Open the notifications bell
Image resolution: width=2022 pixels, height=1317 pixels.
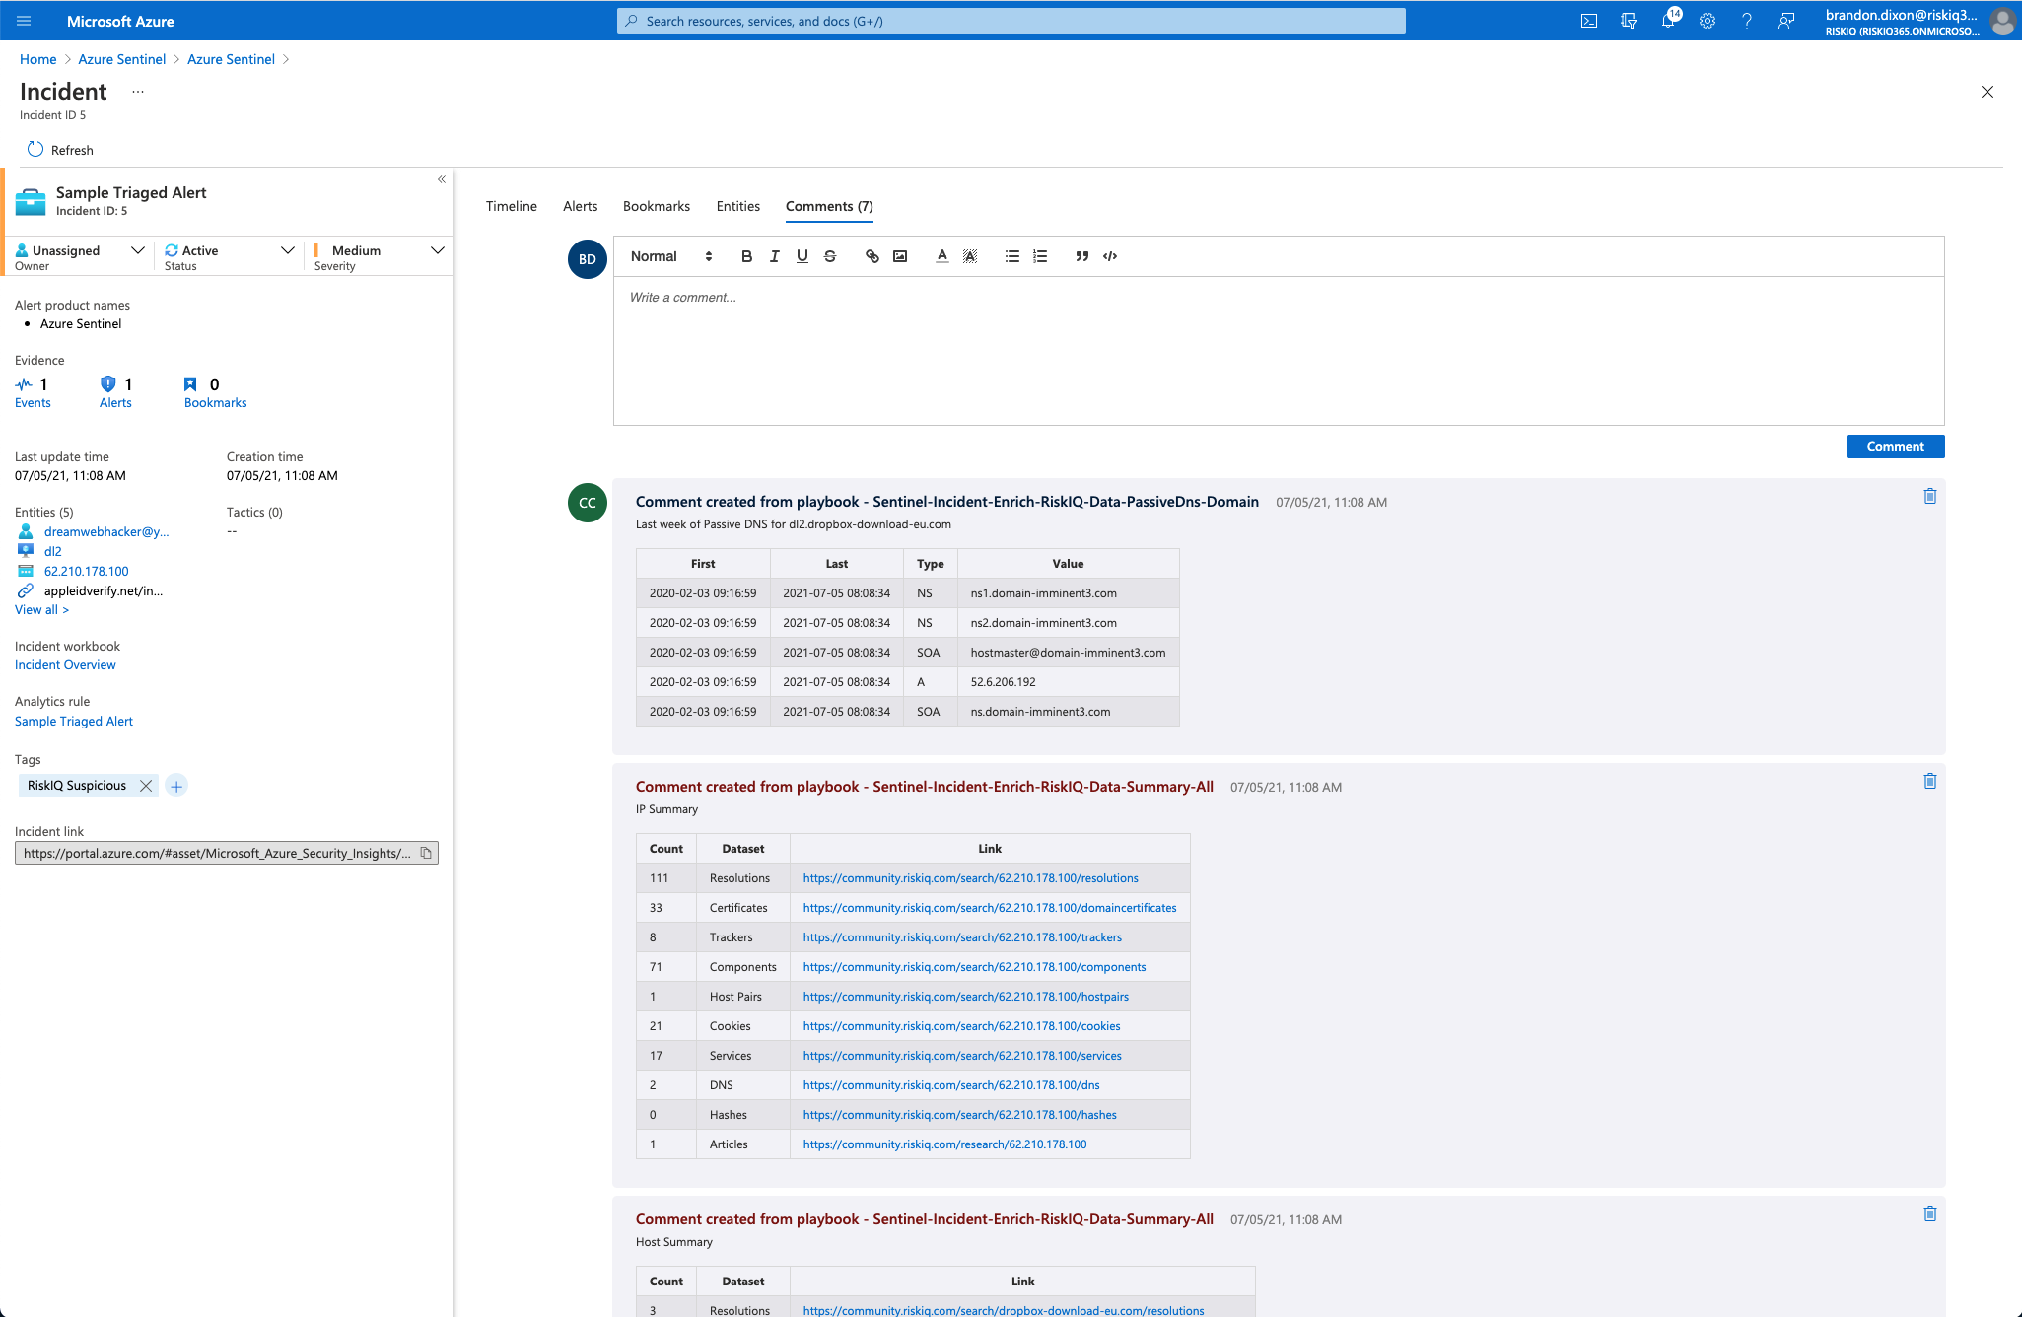(x=1668, y=21)
